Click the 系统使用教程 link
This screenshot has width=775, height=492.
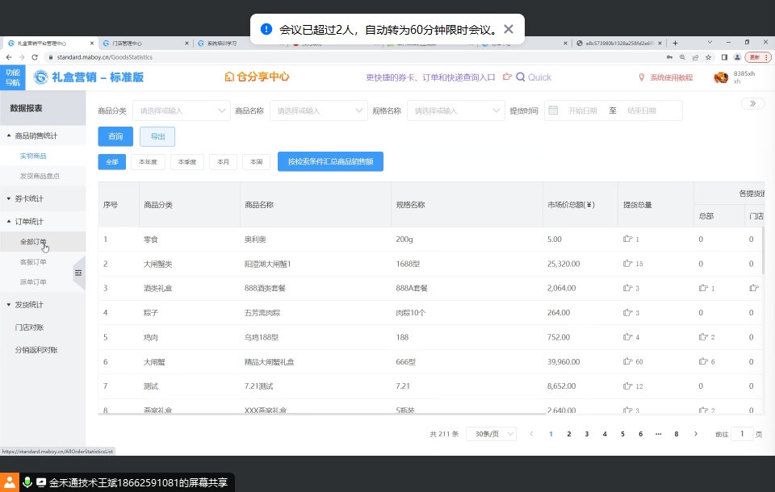click(x=671, y=77)
